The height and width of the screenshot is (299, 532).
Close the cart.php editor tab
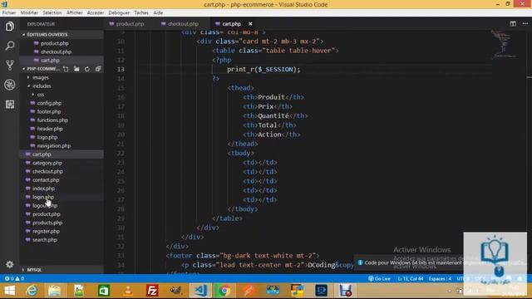coord(250,24)
